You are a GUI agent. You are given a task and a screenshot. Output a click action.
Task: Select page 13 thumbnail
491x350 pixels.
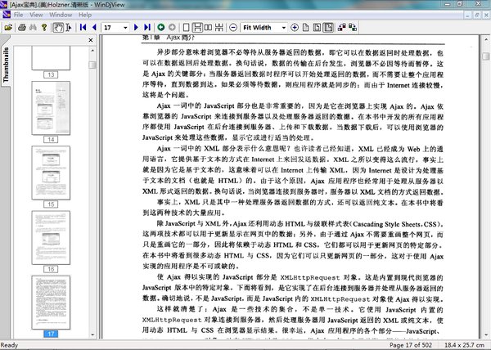tap(51, 58)
